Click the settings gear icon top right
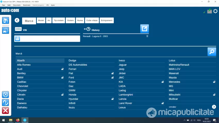This screenshot has width=219, height=123. tap(215, 11)
